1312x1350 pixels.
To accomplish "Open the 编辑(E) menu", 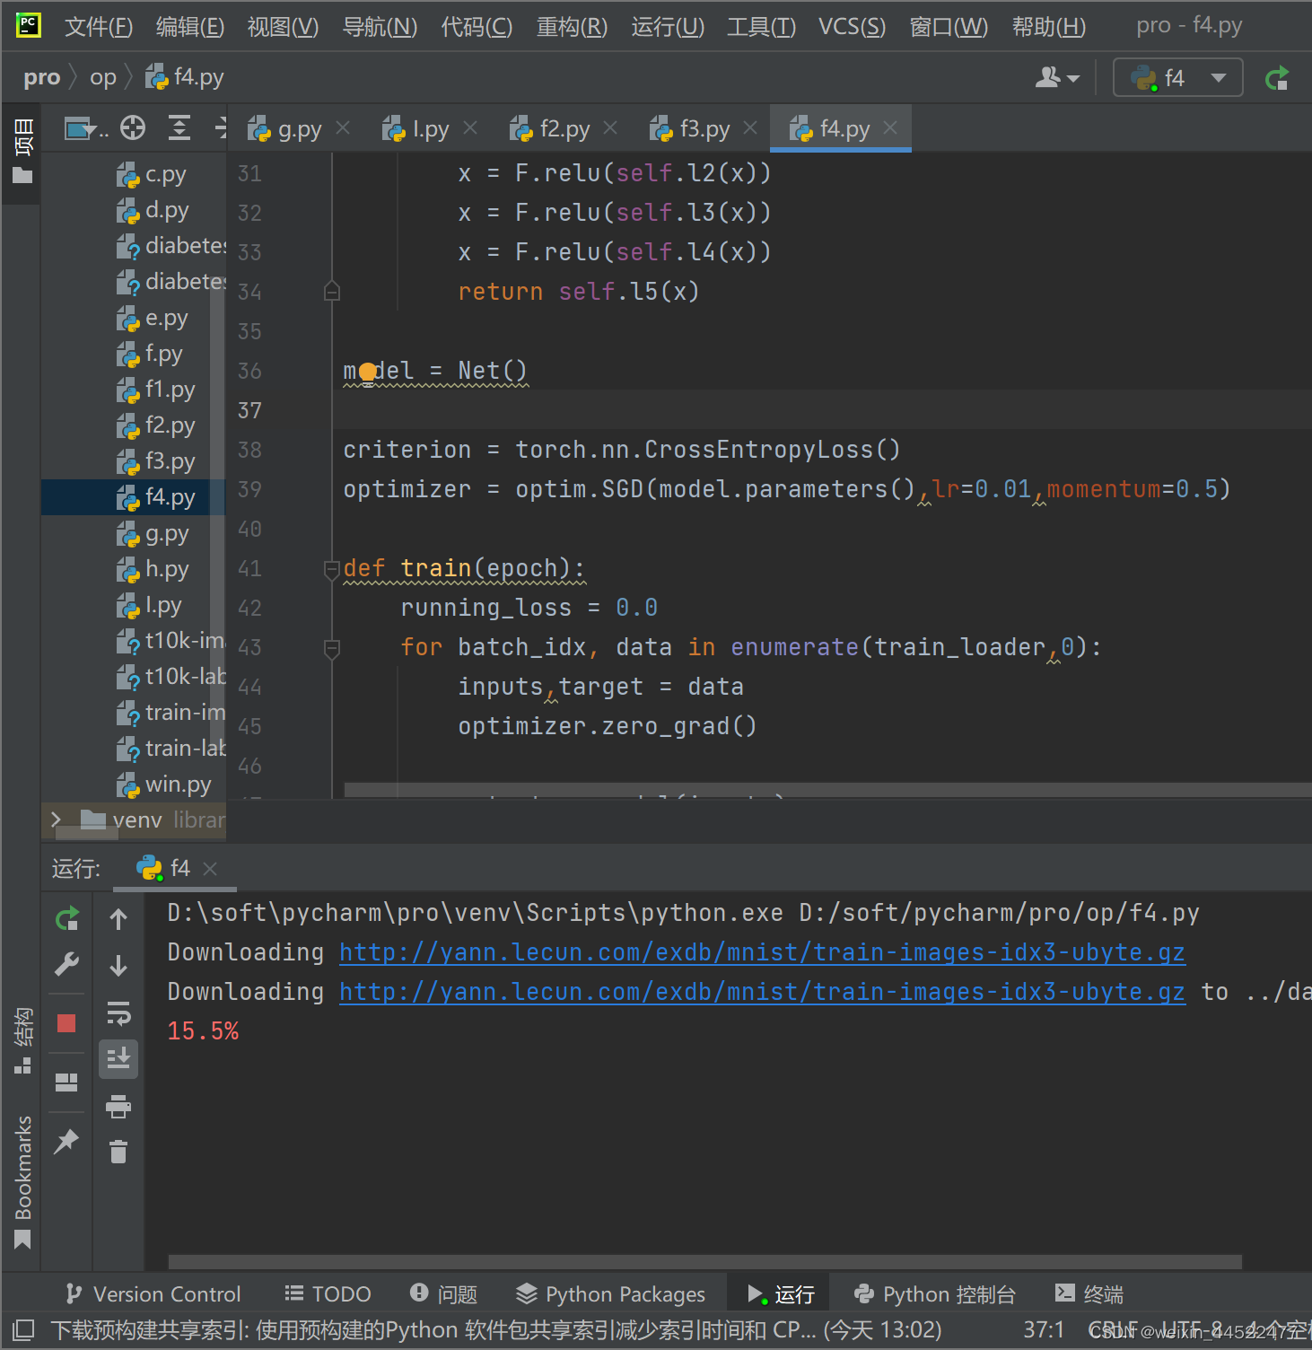I will [190, 27].
